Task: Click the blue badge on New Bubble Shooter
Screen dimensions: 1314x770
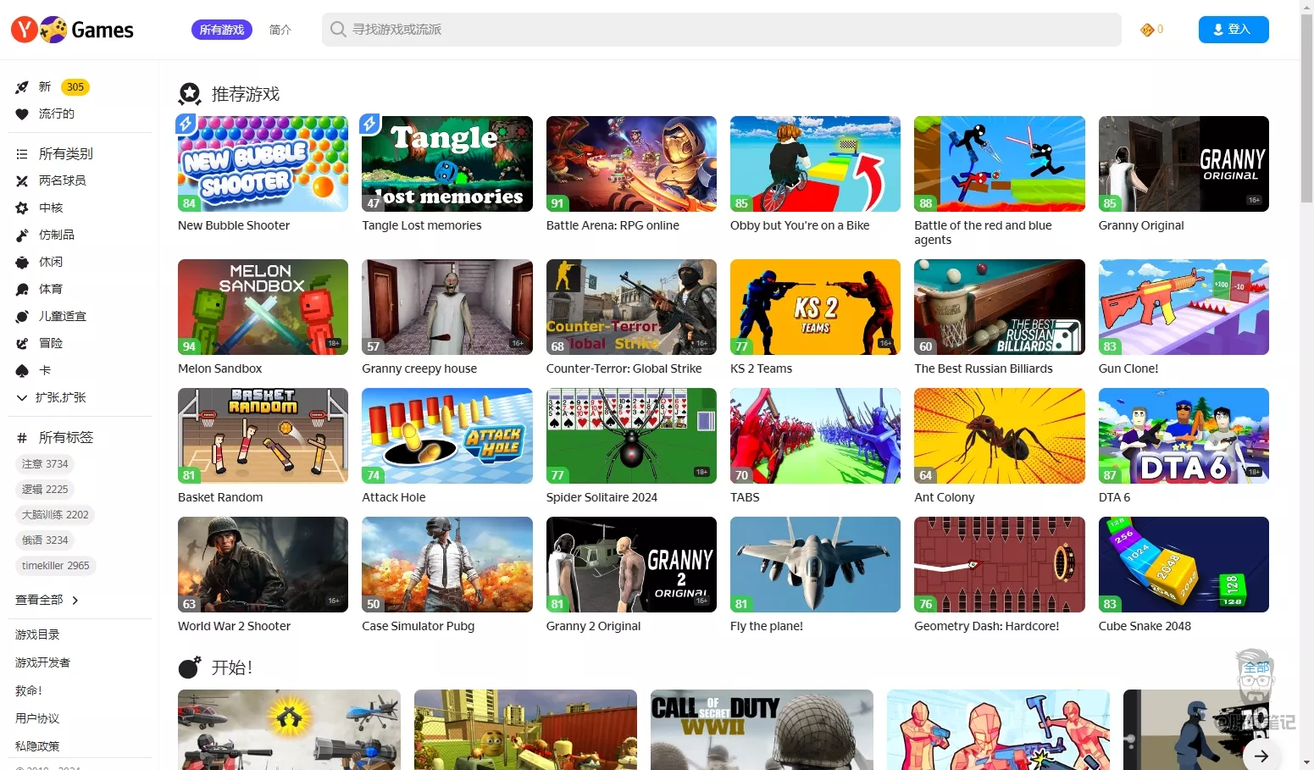Action: [186, 124]
